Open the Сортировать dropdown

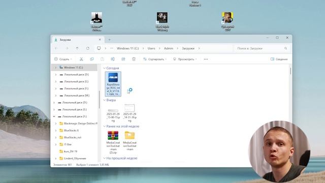[x=155, y=59]
